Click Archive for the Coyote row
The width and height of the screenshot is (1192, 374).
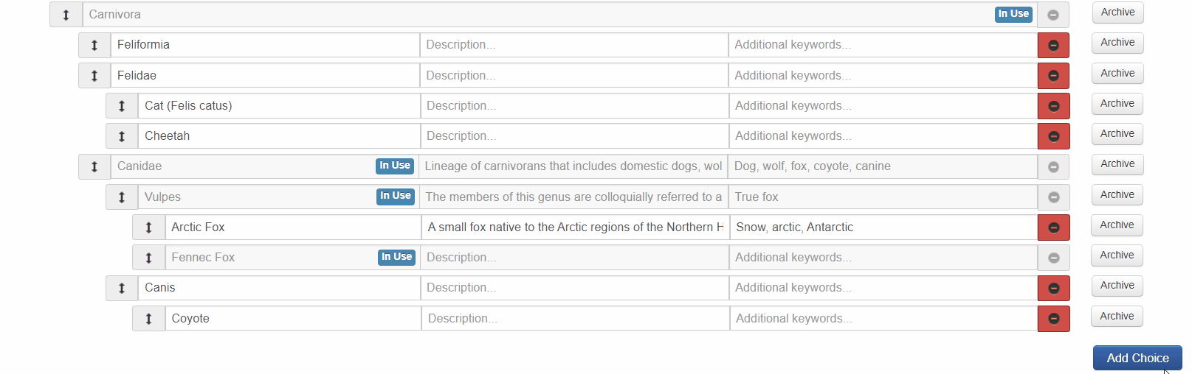(x=1117, y=317)
